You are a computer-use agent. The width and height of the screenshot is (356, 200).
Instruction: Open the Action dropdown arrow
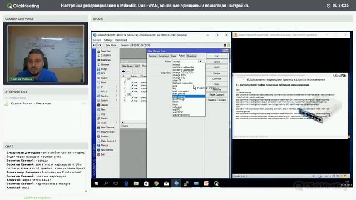tap(200, 61)
